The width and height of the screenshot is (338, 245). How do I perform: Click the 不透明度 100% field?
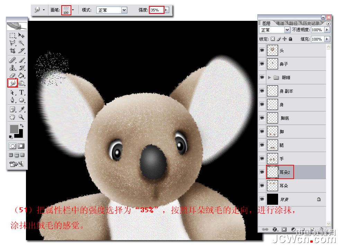pyautogui.click(x=318, y=30)
